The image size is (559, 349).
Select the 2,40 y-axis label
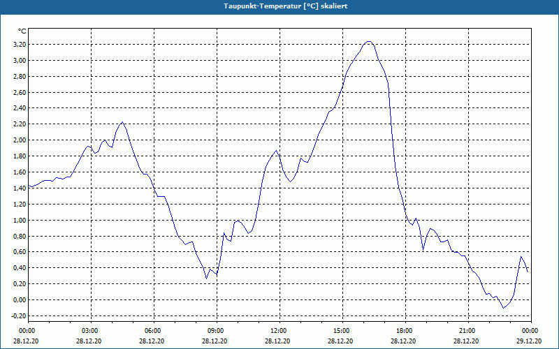20,108
